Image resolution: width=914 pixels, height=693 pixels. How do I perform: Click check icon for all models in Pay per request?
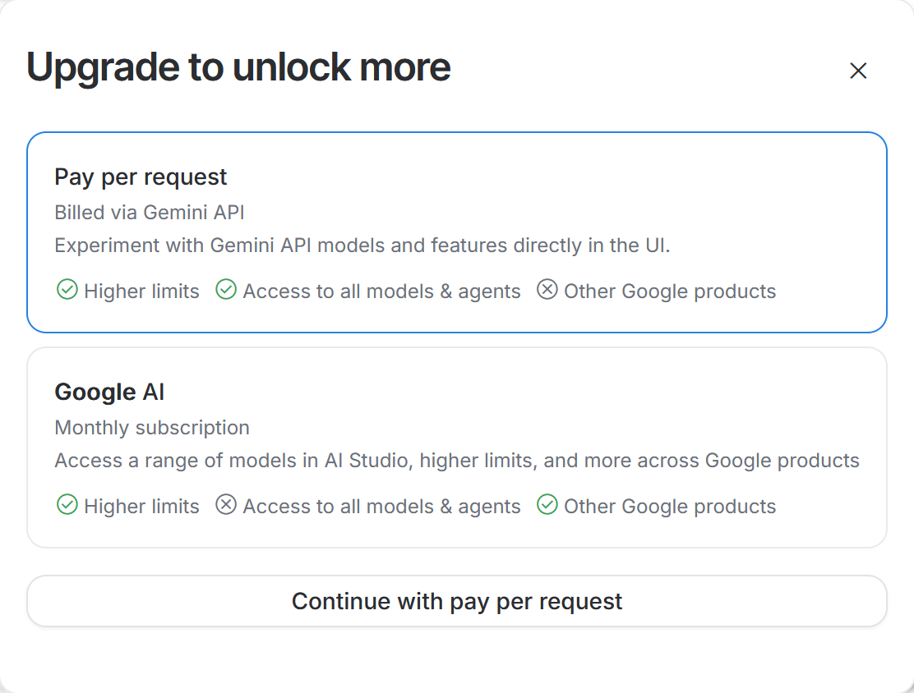click(226, 290)
